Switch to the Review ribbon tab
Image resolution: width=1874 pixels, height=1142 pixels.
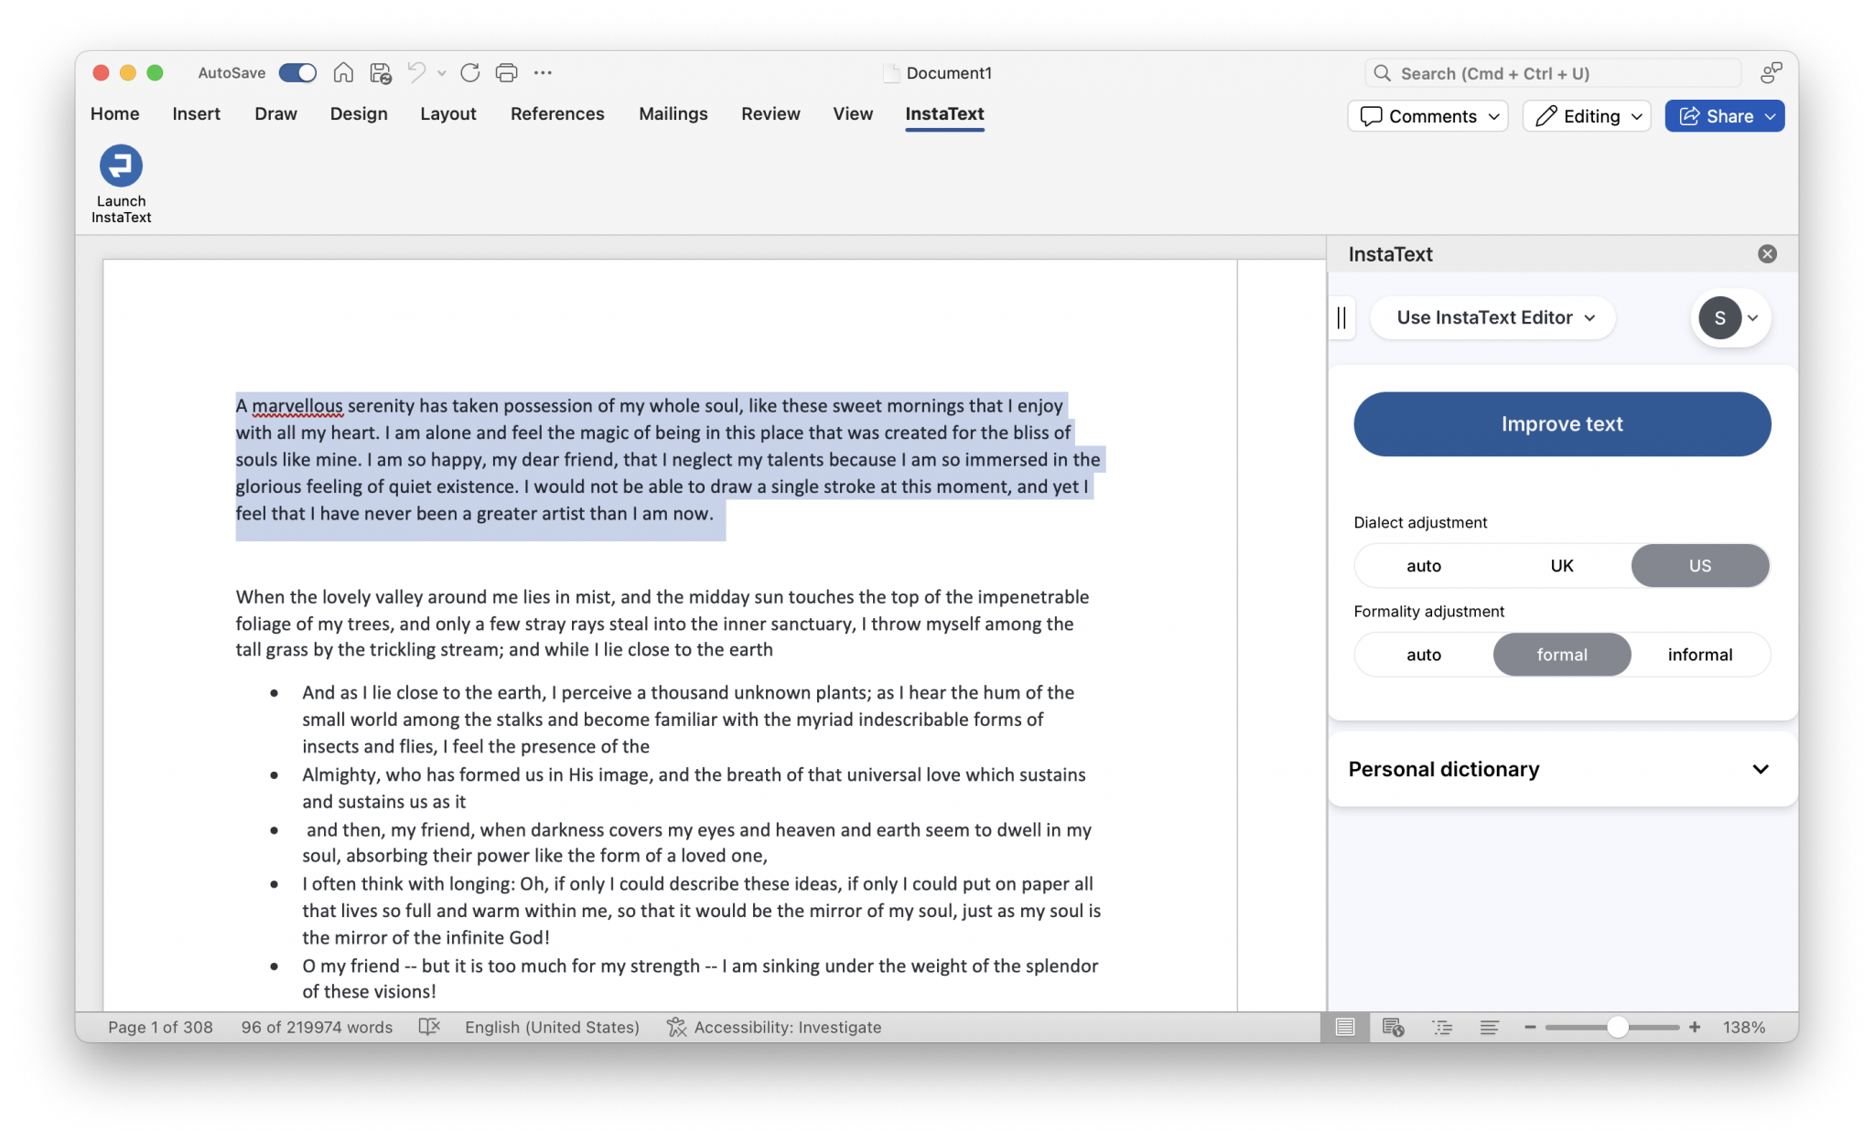point(770,113)
